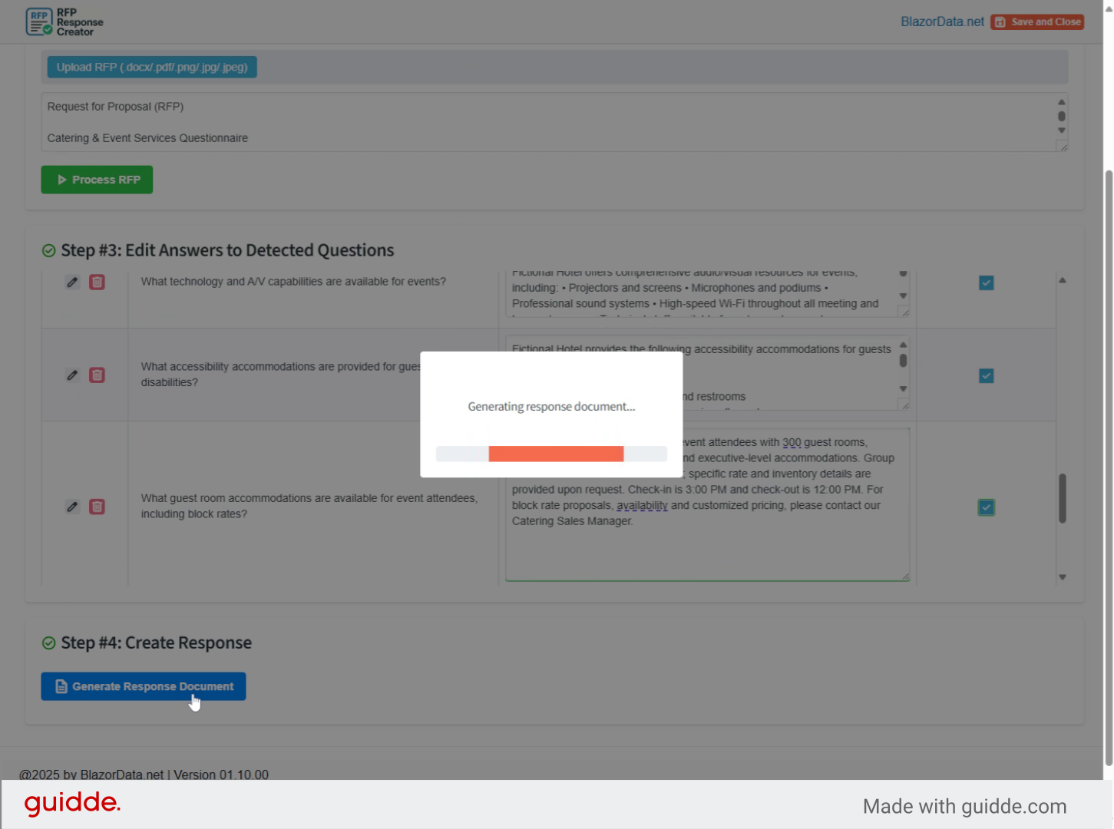Toggle checkbox for the guest room accommodations answer
The height and width of the screenshot is (829, 1114).
pos(987,507)
